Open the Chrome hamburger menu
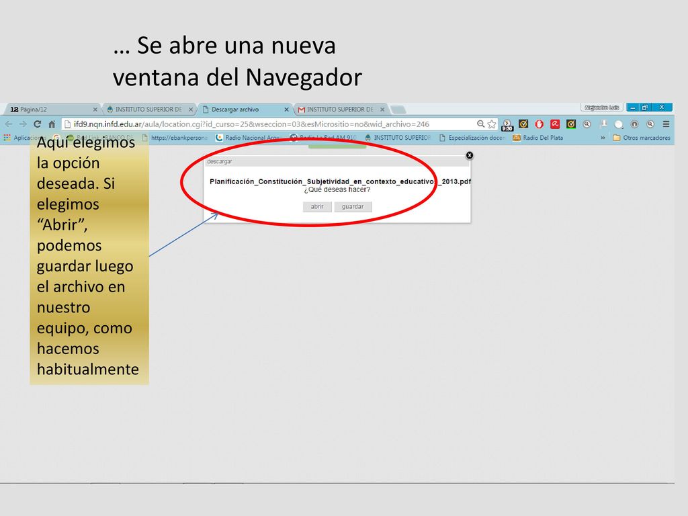This screenshot has height=516, width=688. pos(666,124)
